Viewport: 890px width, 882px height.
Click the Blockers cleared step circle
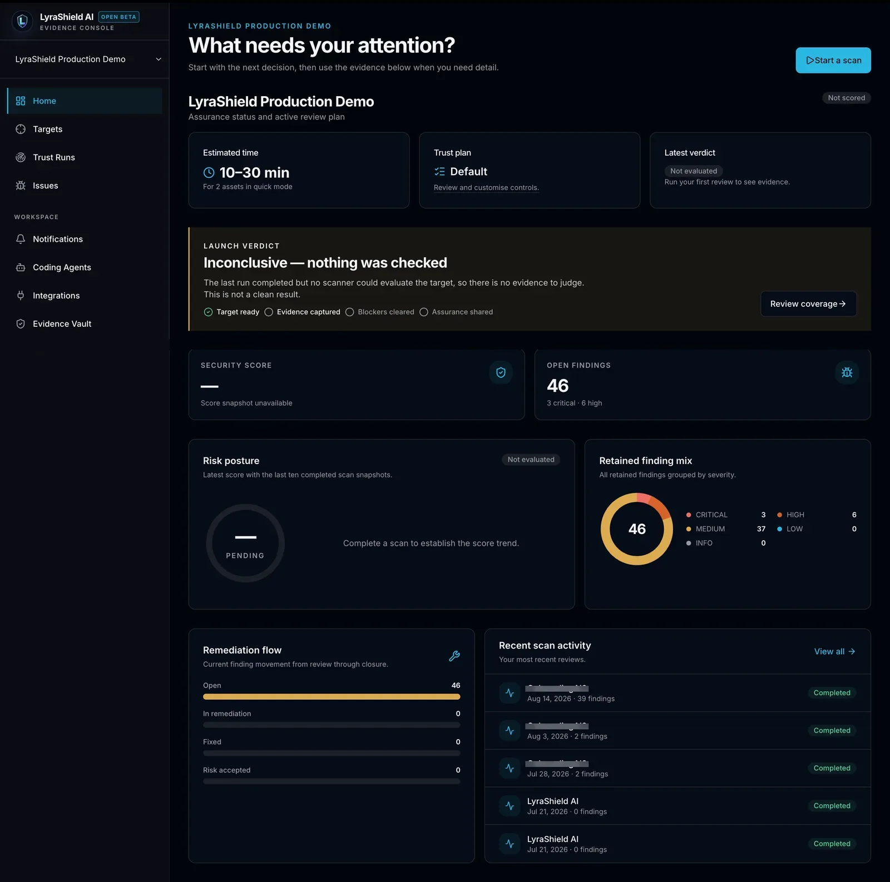[349, 312]
